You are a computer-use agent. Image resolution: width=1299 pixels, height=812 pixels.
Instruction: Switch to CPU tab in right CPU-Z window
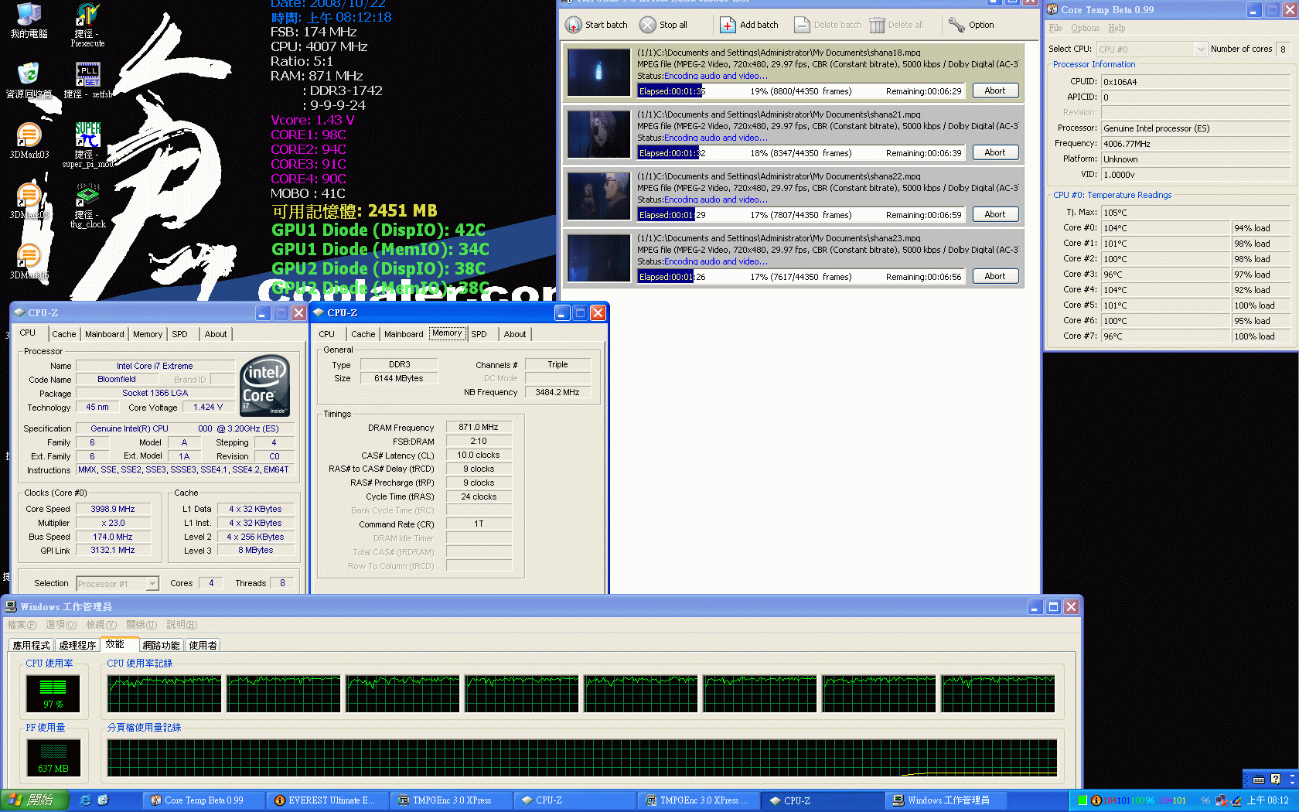[x=327, y=334]
